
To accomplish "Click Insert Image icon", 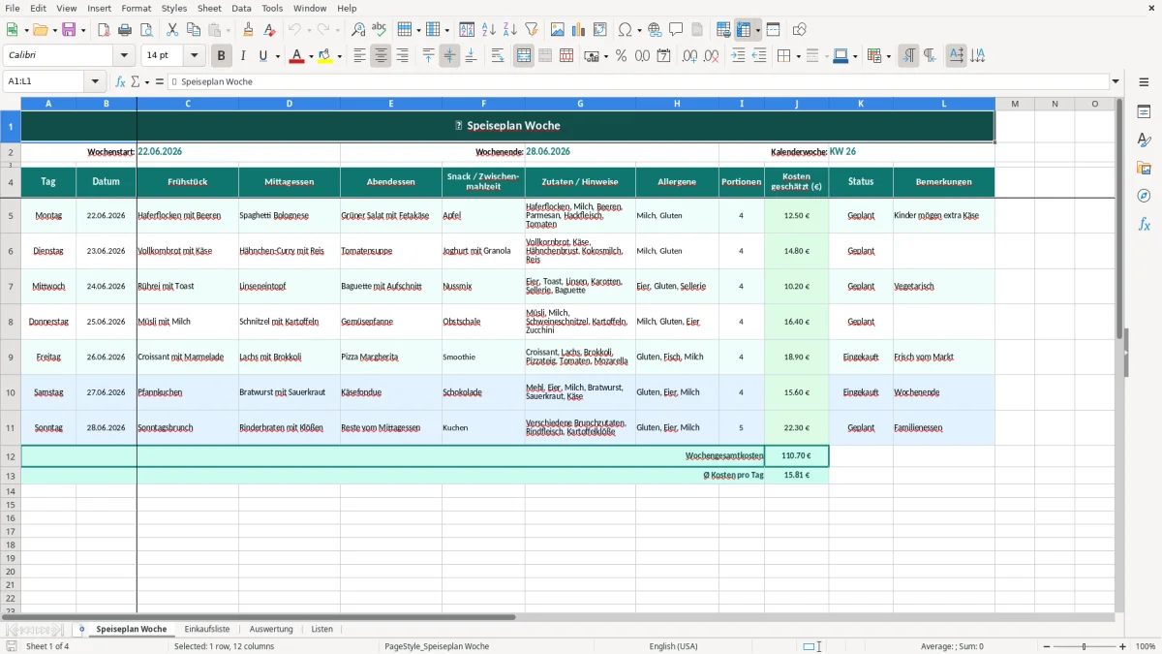I will [559, 30].
